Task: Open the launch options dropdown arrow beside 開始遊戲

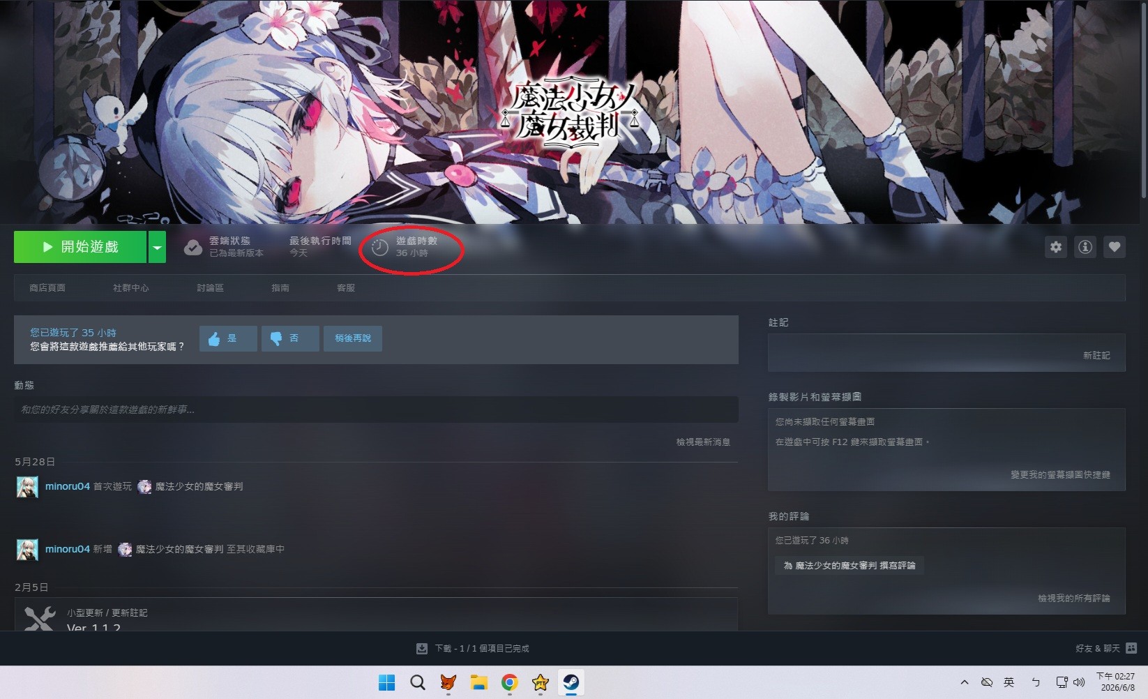Action: pyautogui.click(x=157, y=247)
